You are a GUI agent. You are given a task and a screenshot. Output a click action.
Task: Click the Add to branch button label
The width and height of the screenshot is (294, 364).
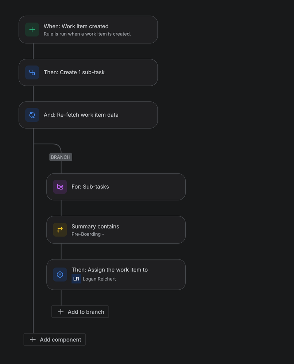(x=86, y=312)
